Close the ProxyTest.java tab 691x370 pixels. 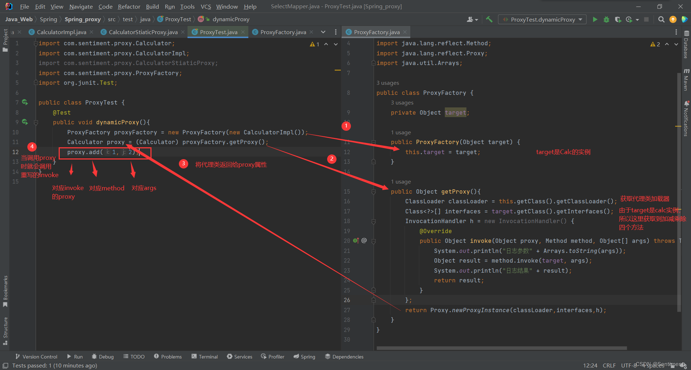243,32
